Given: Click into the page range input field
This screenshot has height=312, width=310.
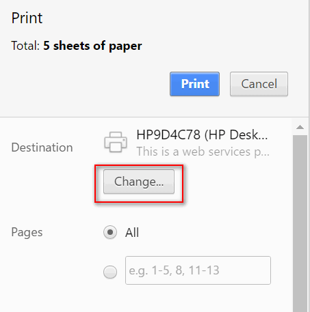Looking at the screenshot, I should 198,270.
